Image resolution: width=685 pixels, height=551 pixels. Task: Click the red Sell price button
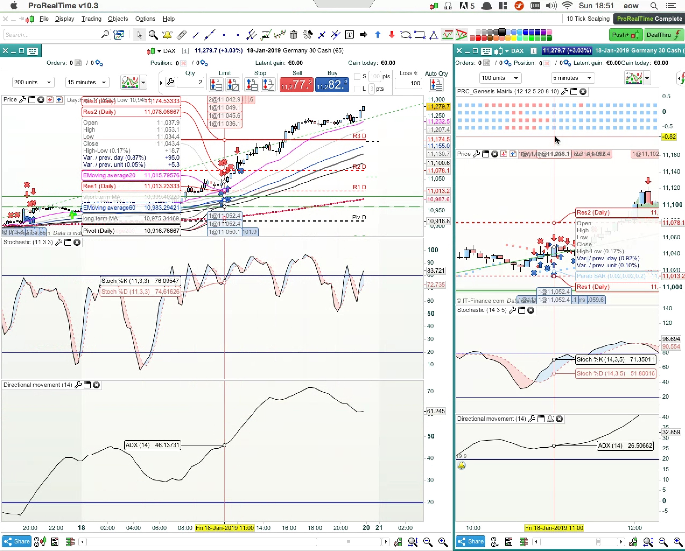296,85
